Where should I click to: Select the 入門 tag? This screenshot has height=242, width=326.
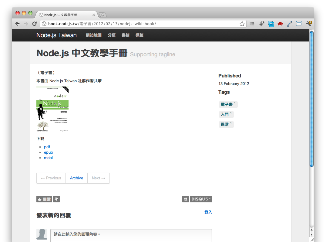click(226, 114)
